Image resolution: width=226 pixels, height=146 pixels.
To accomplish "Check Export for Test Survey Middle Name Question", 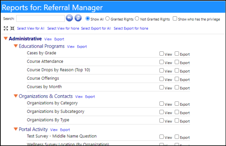I will (177, 137).
